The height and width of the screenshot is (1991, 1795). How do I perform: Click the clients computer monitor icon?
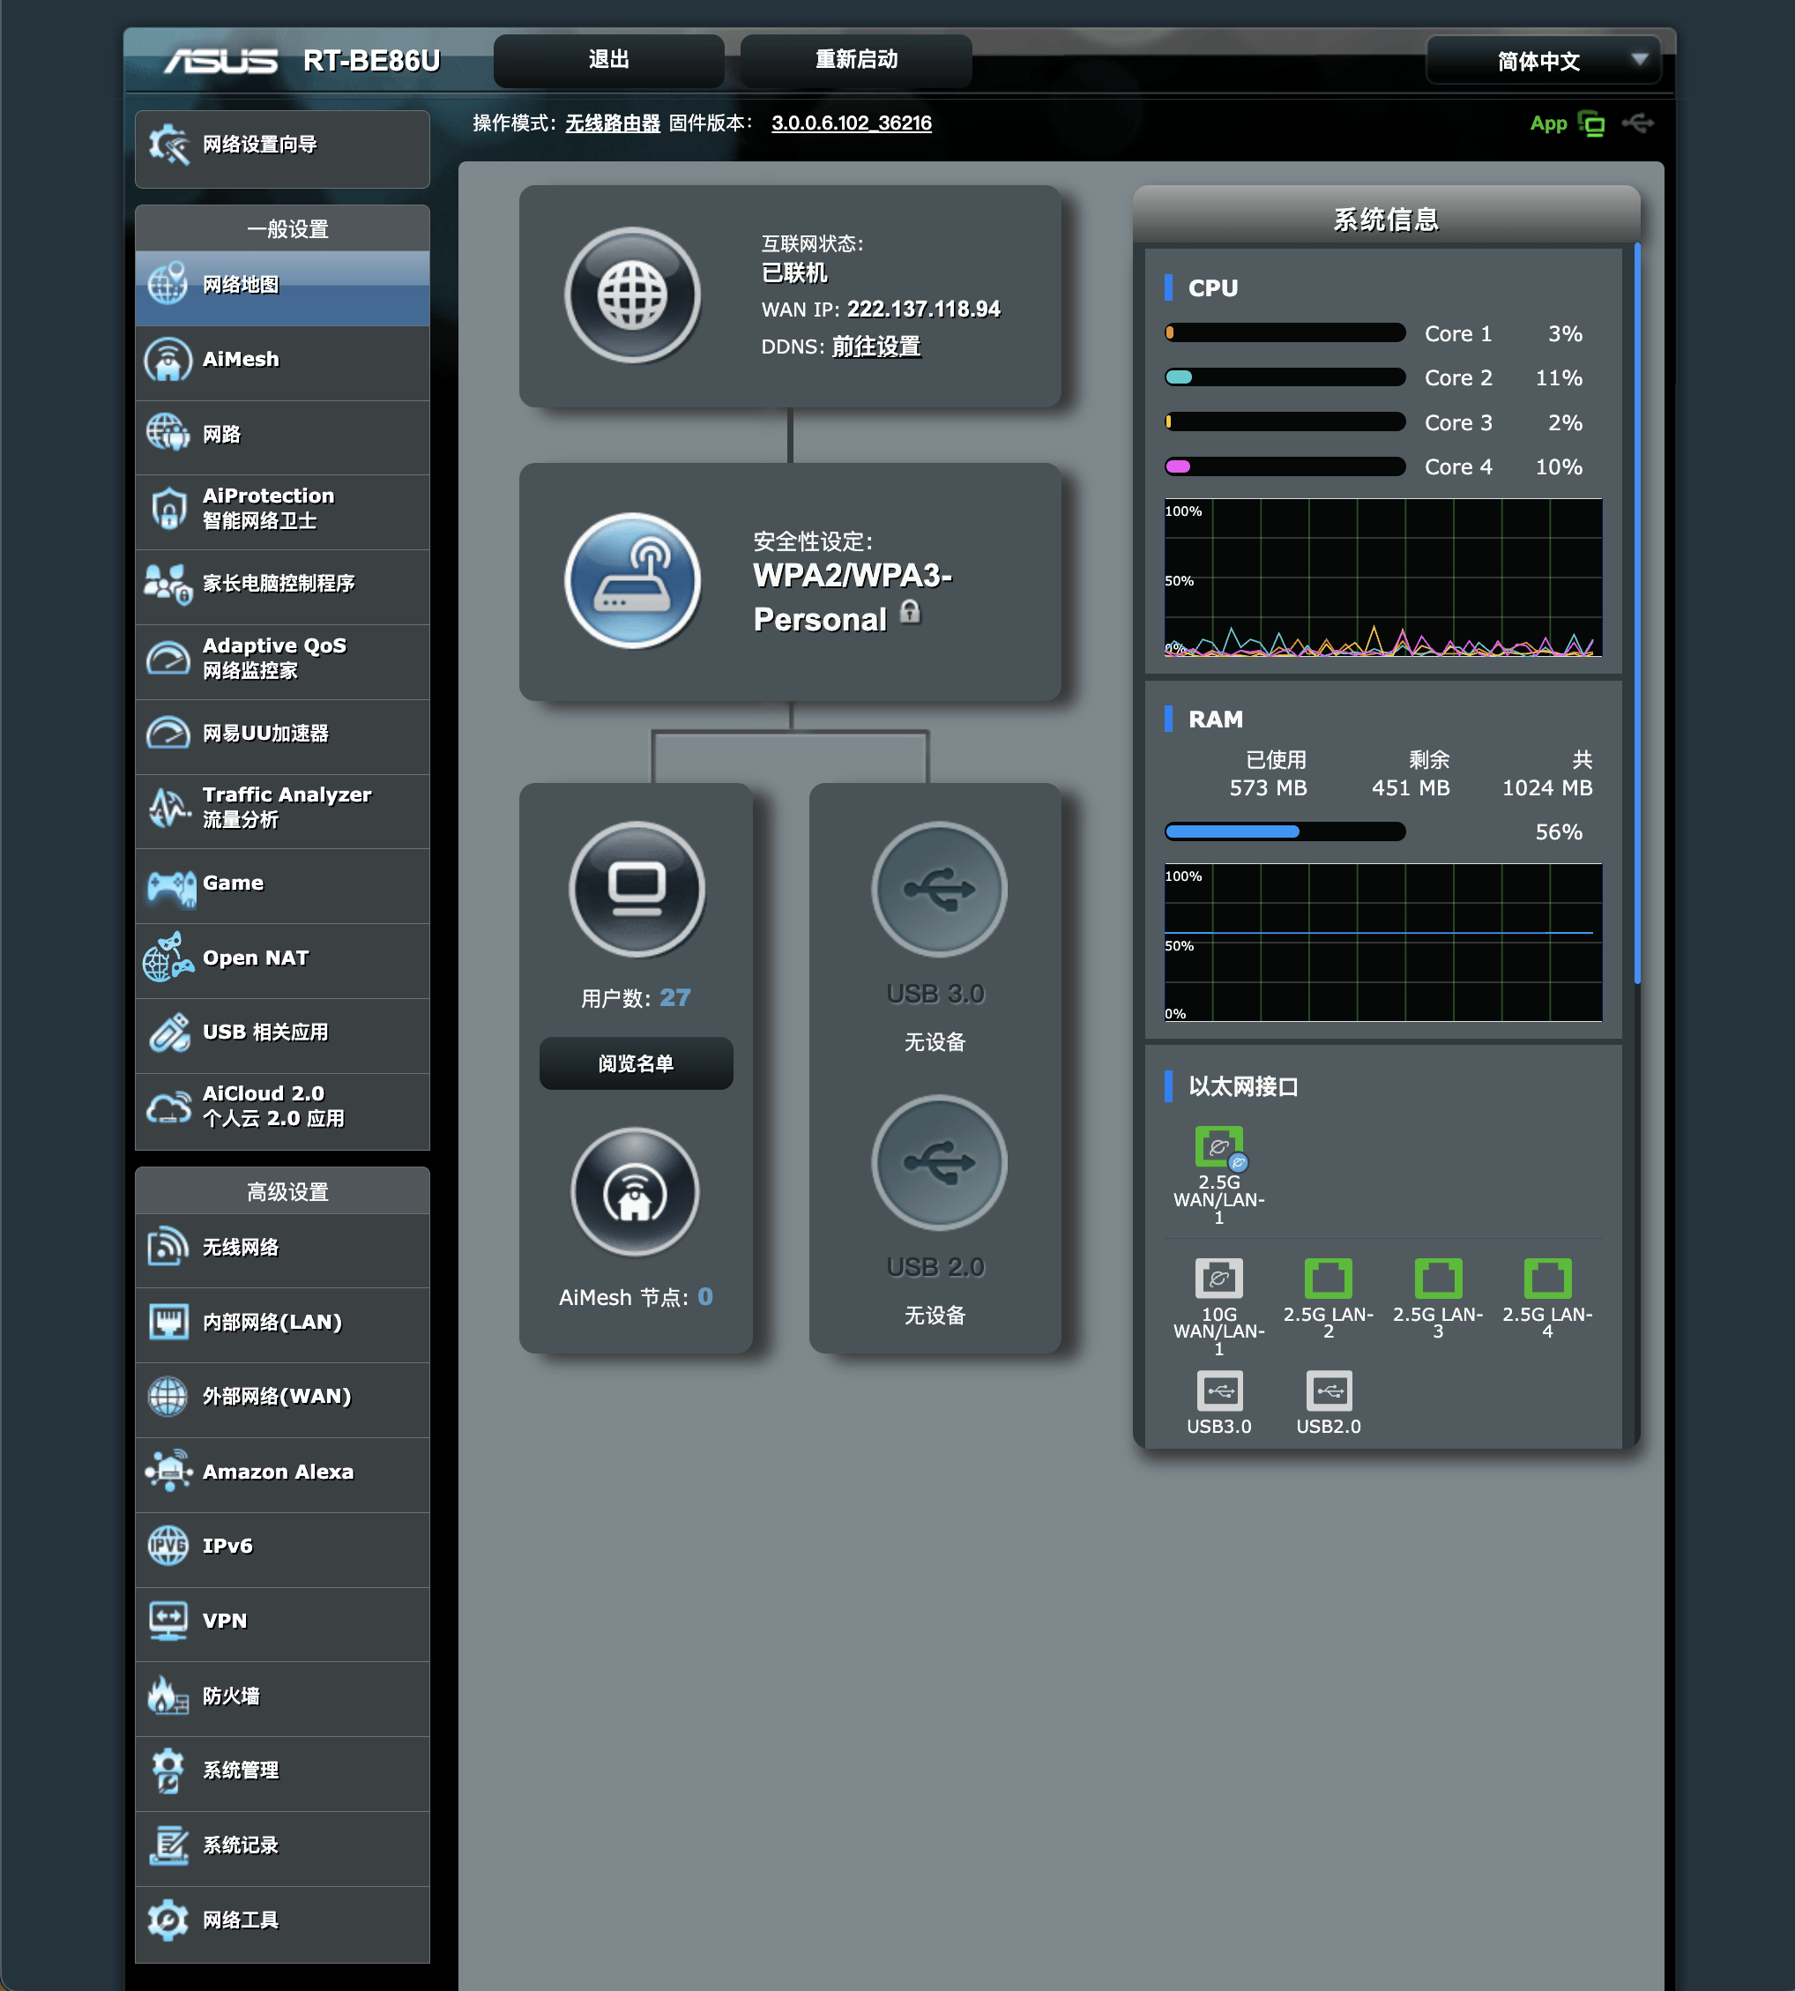pos(637,889)
